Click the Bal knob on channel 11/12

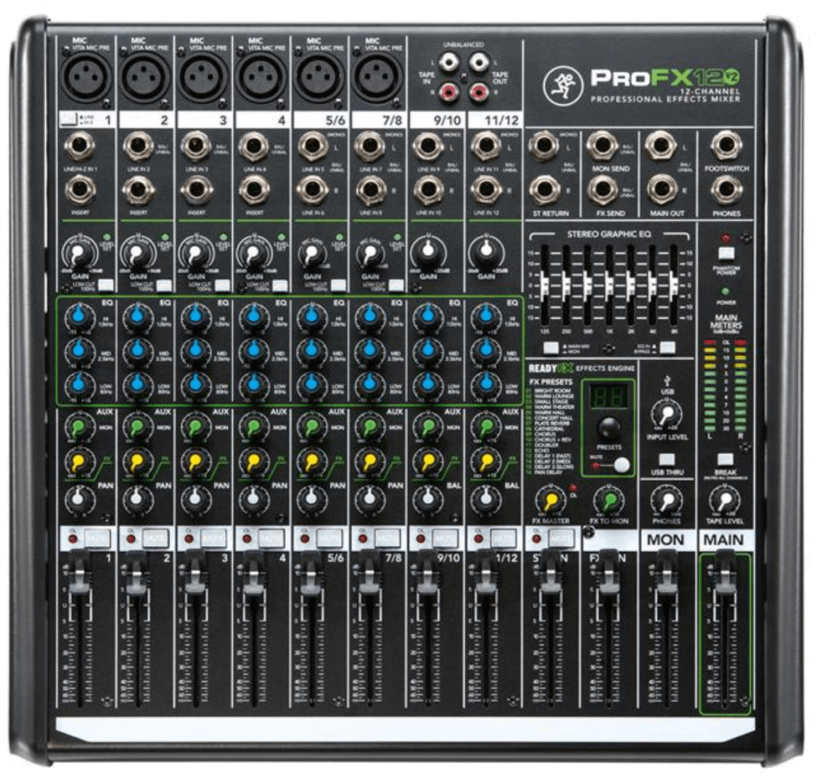tap(486, 499)
